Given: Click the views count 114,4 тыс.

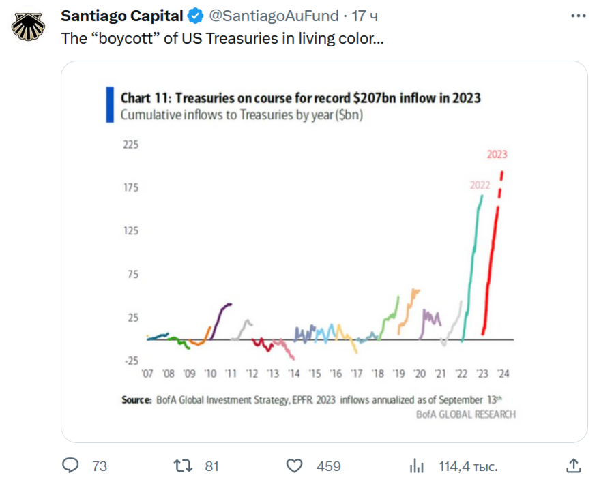Looking at the screenshot, I should [468, 466].
